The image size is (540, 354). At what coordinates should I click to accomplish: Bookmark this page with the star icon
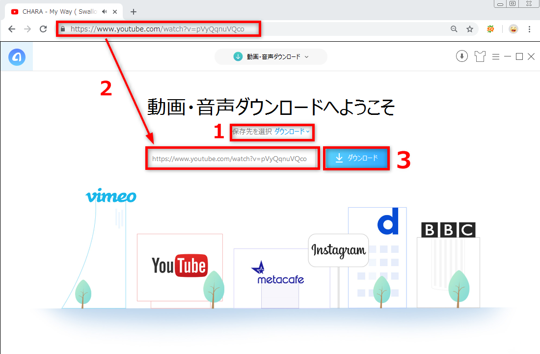tap(470, 29)
